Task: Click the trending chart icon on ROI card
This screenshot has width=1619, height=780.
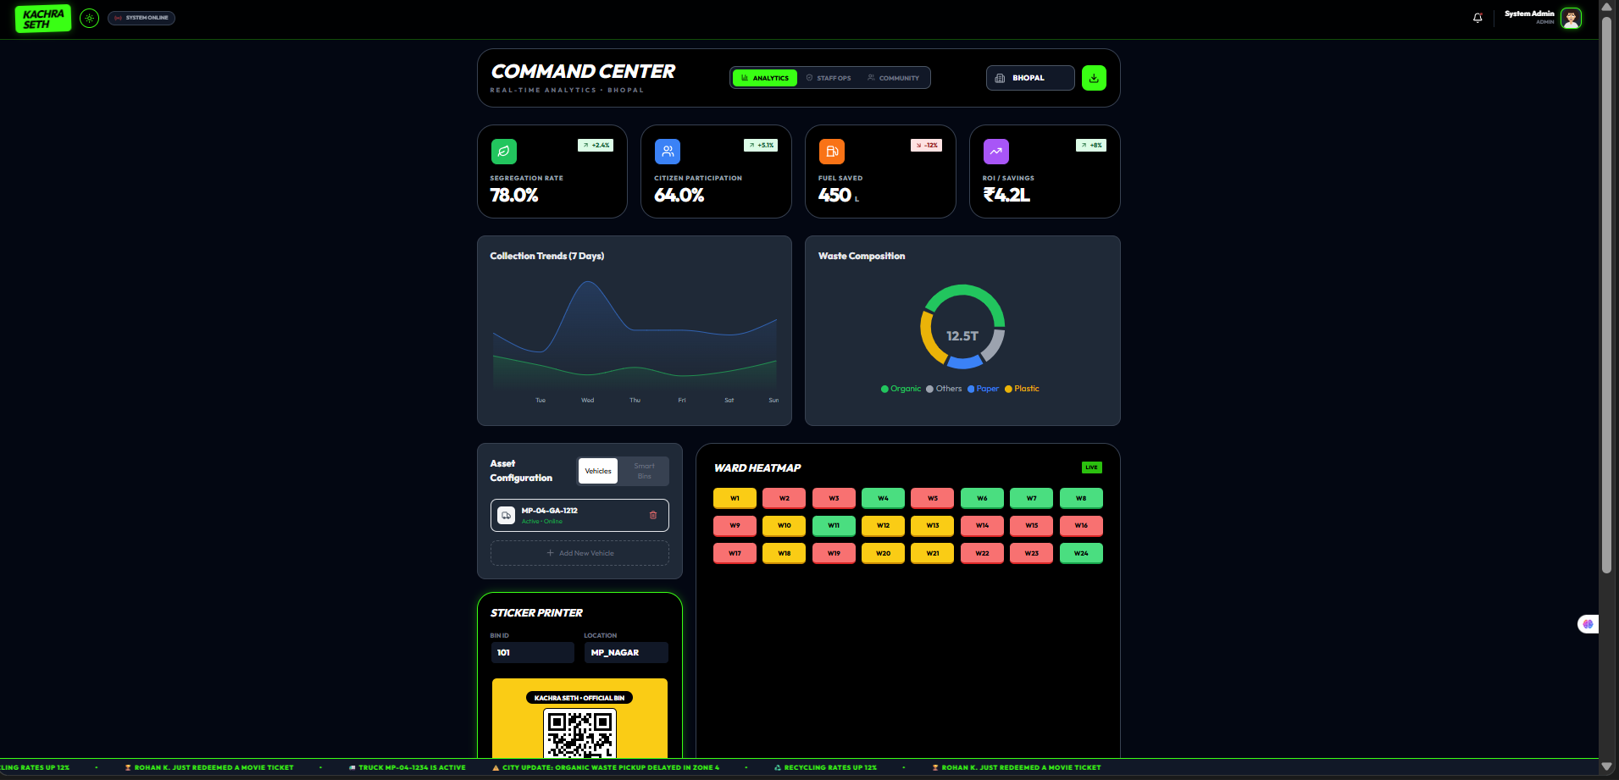Action: [995, 151]
